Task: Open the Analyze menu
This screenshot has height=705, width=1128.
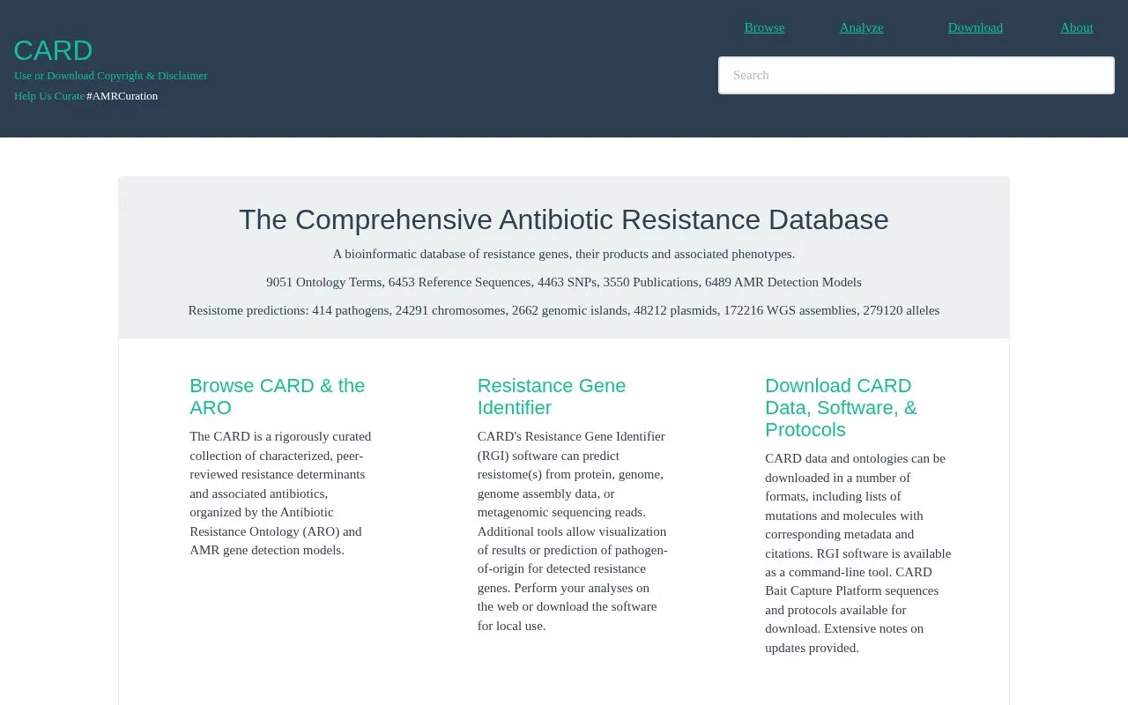Action: (861, 27)
